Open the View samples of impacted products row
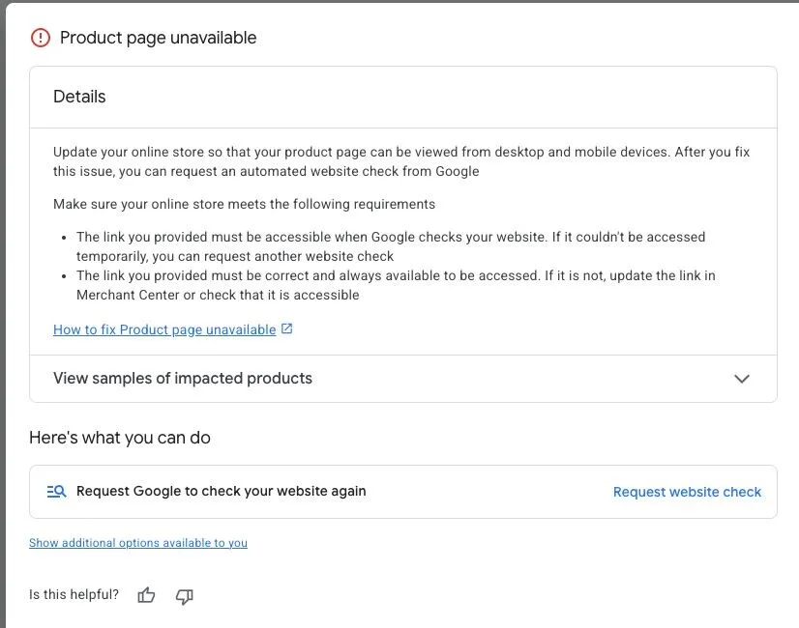Screen dimensions: 799x628 pyautogui.click(x=403, y=379)
